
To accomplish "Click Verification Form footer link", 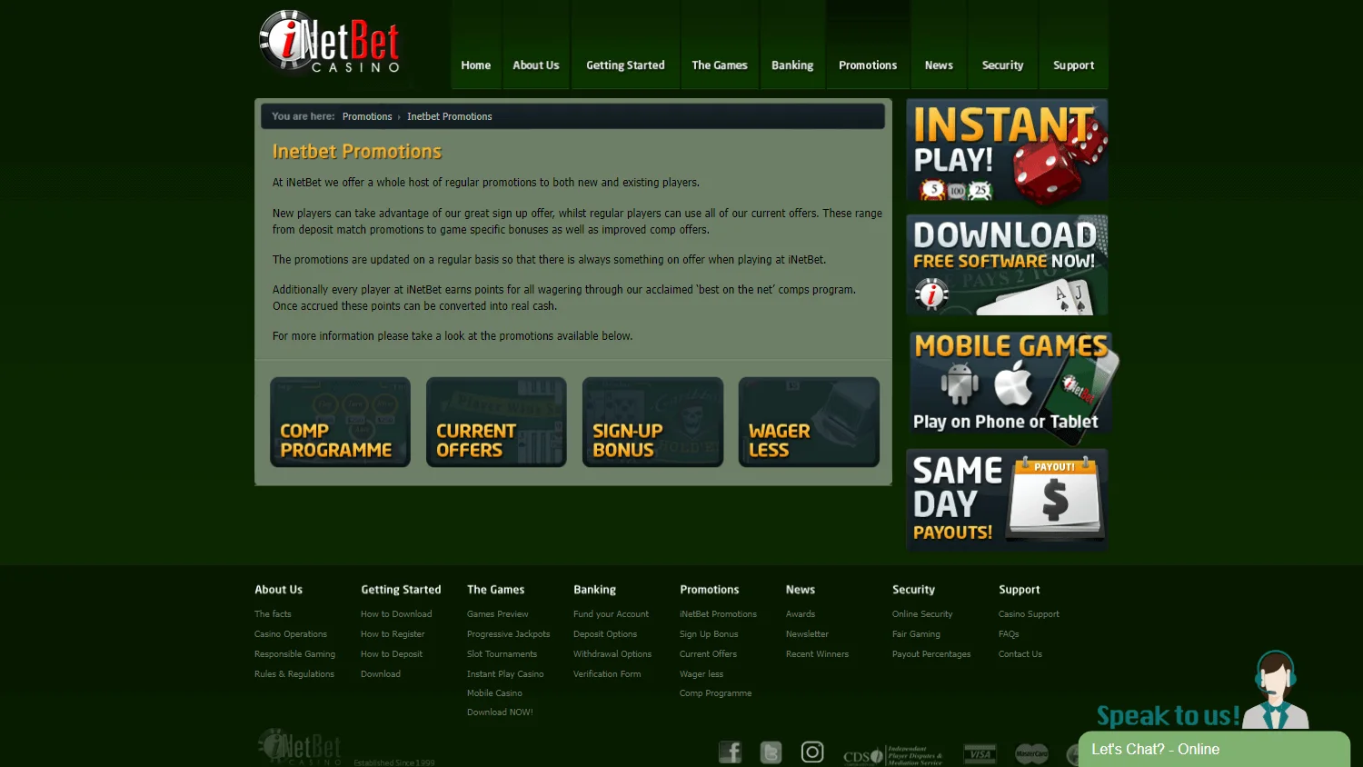I will point(607,674).
